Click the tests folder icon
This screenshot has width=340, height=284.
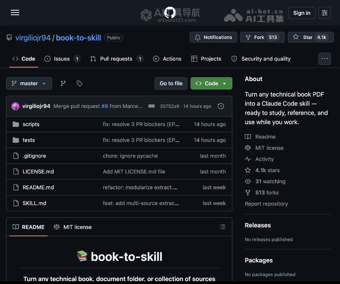click(x=15, y=140)
